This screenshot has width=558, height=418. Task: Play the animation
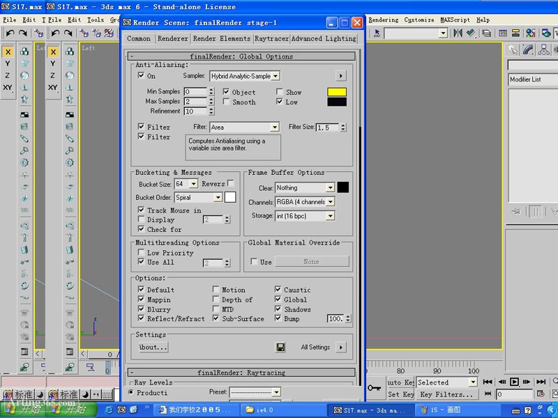(x=514, y=382)
